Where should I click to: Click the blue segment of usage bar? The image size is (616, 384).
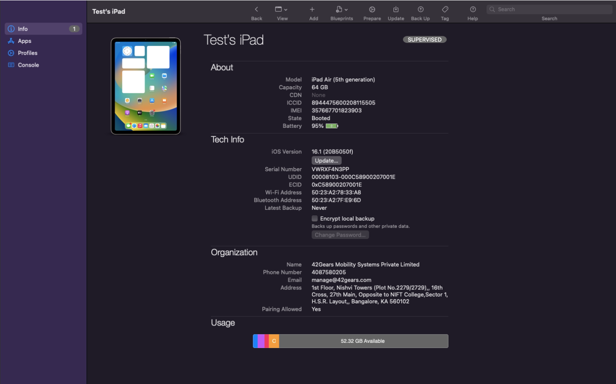255,341
